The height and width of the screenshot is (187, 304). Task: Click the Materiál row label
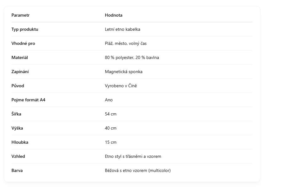[x=19, y=58]
